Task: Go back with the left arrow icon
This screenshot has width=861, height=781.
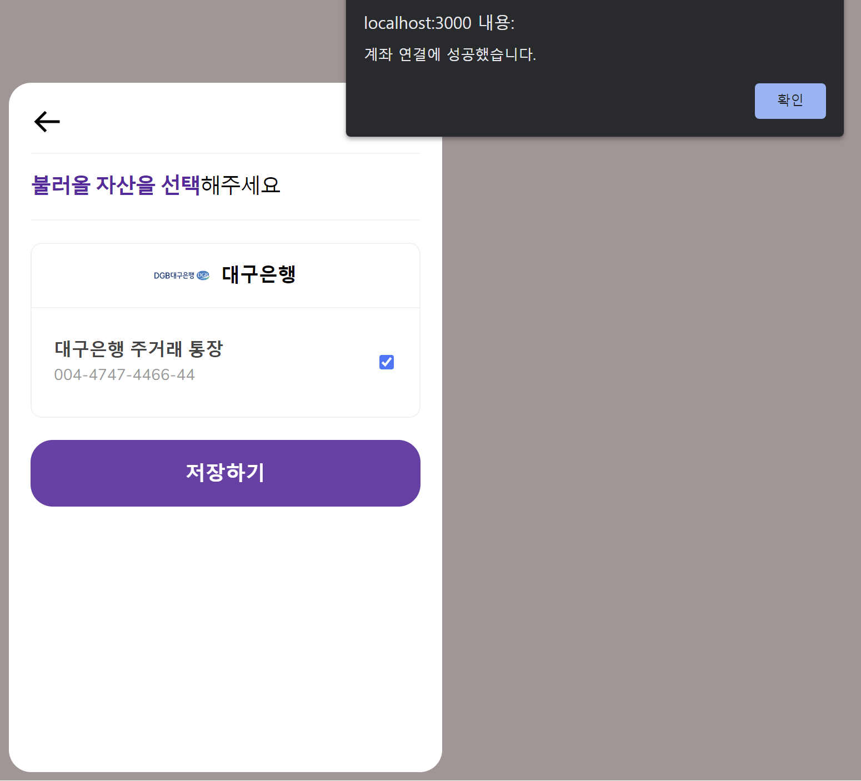Action: [47, 122]
